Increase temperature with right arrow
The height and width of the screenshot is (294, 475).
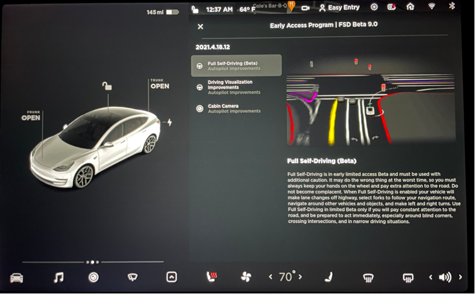pyautogui.click(x=300, y=277)
